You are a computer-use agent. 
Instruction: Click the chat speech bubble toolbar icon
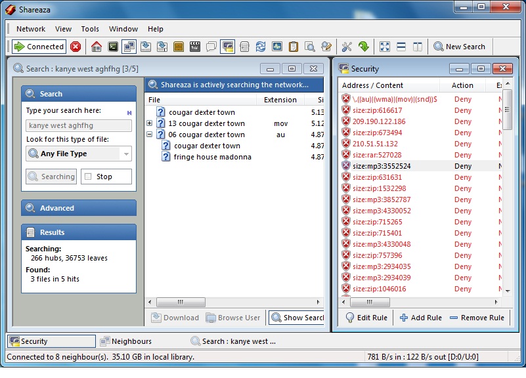pos(211,47)
